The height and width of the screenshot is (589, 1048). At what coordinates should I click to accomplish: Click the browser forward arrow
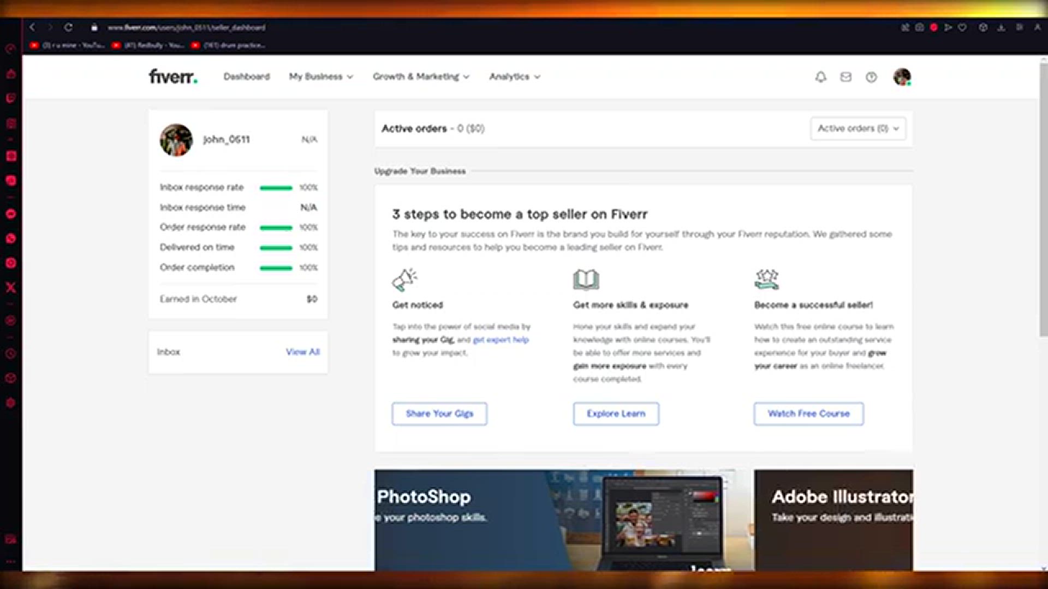pyautogui.click(x=50, y=27)
